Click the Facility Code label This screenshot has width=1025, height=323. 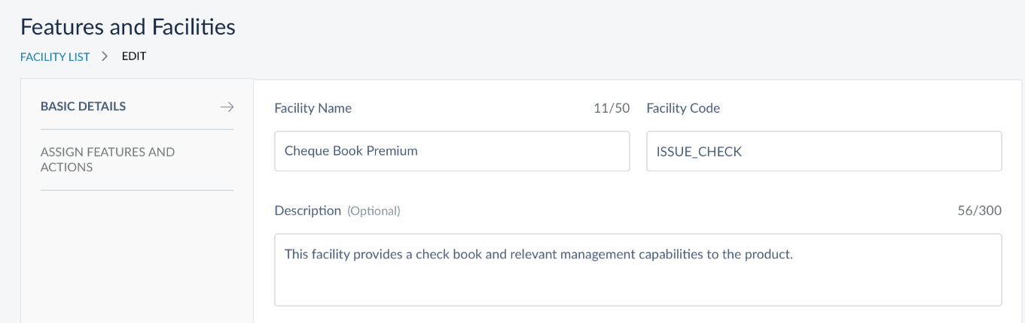tap(683, 108)
